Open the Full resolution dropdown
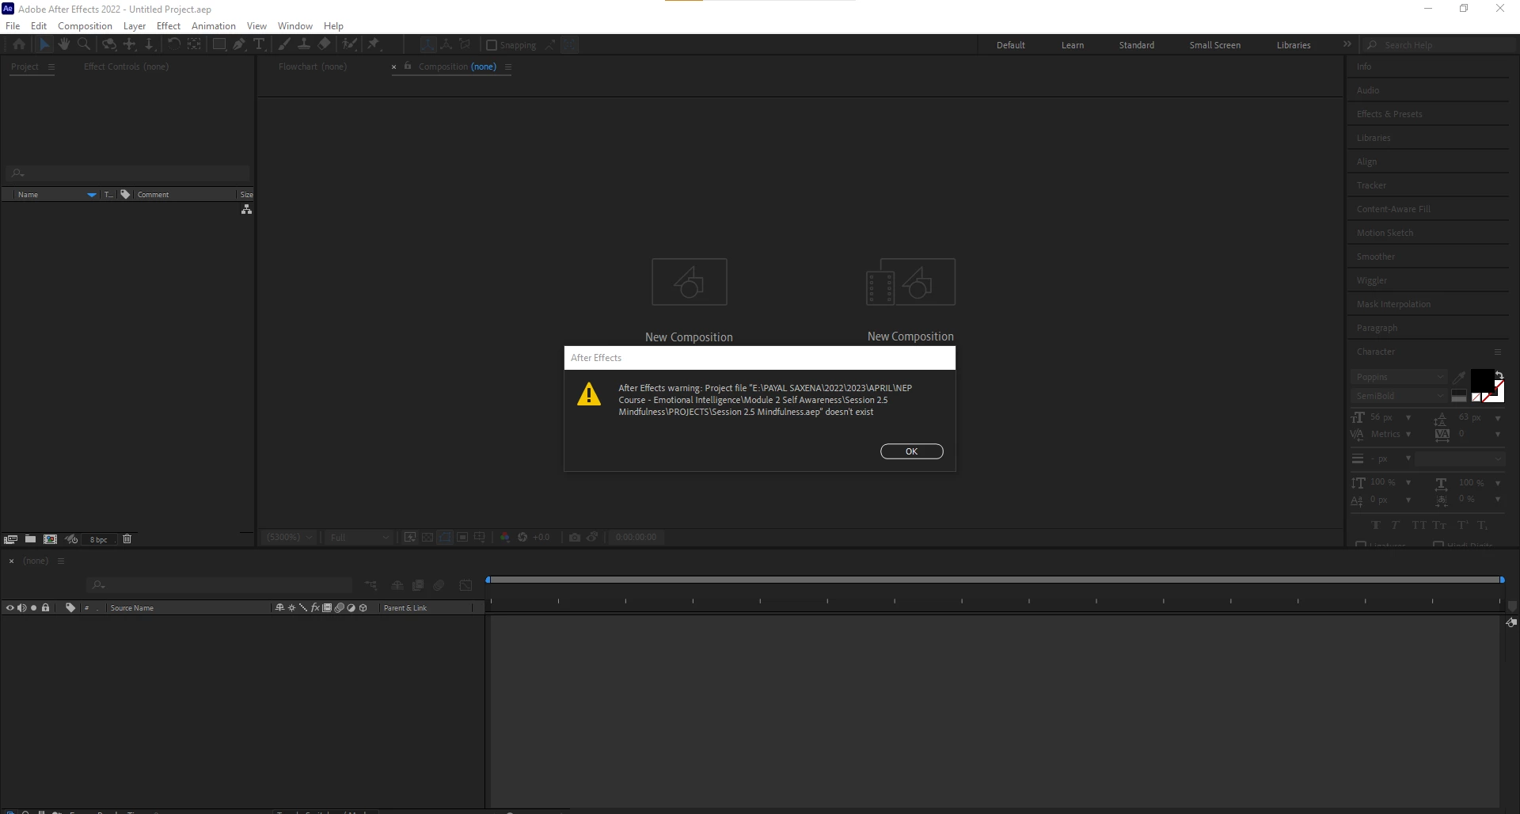 [360, 537]
